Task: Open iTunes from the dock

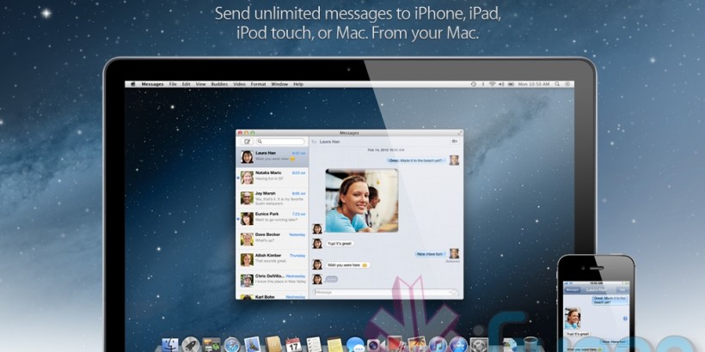Action: point(437,345)
